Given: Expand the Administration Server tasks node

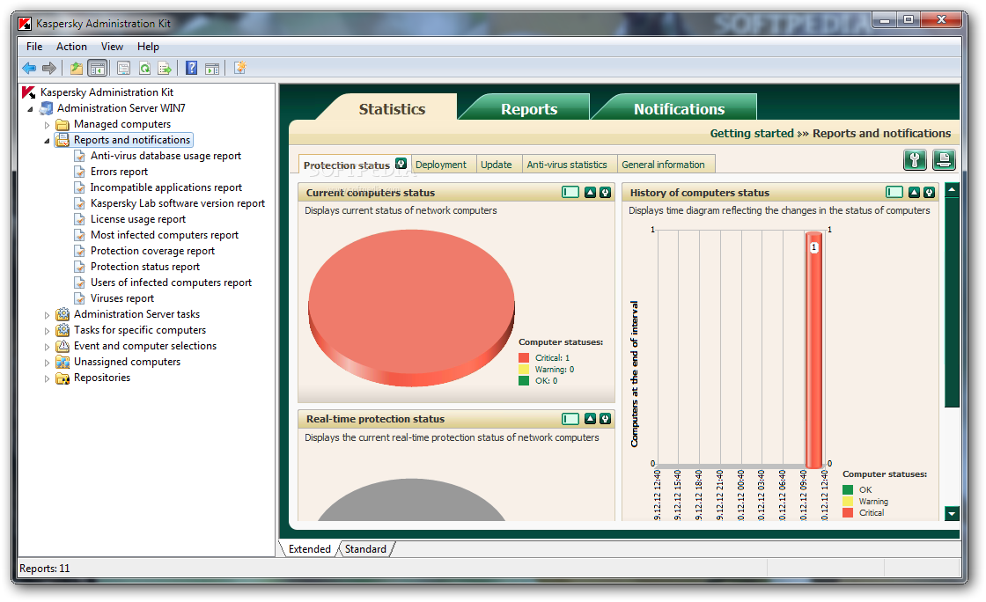Looking at the screenshot, I should (48, 315).
